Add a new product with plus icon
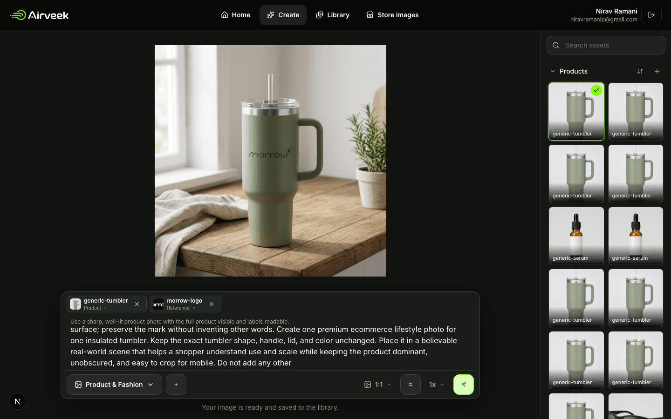This screenshot has width=671, height=419. tap(657, 71)
